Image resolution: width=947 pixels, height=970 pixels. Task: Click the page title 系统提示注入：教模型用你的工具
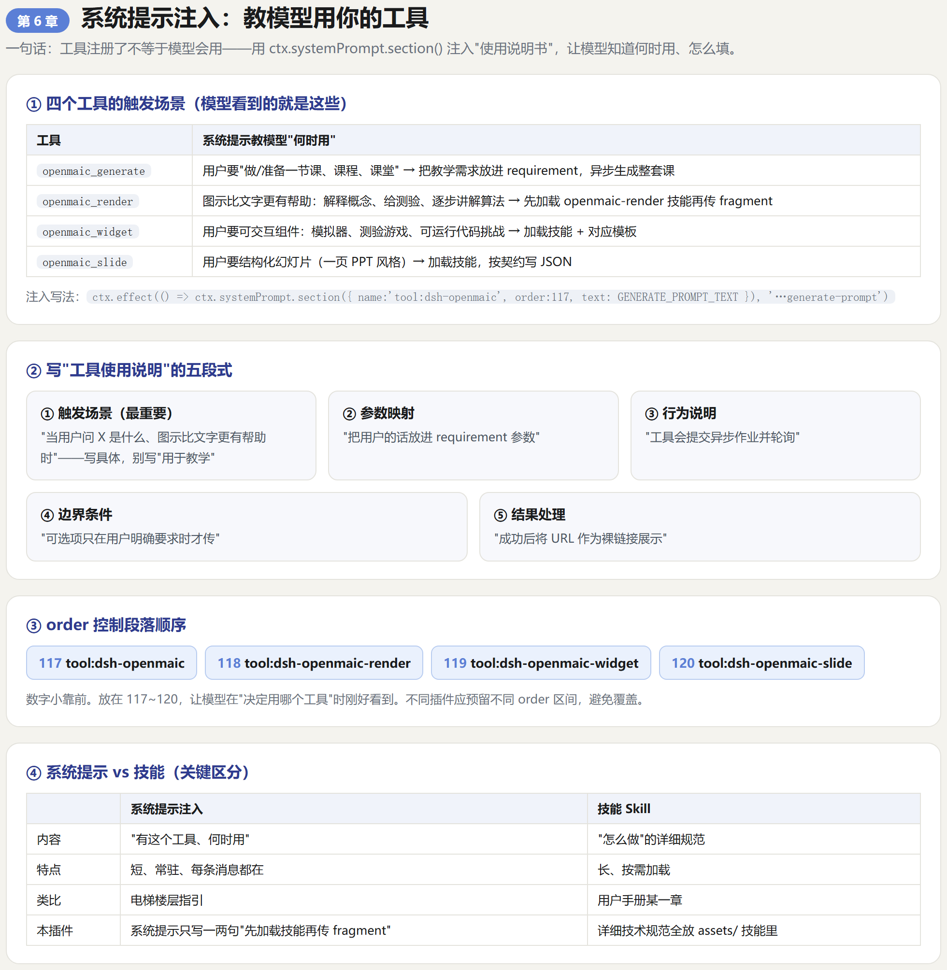tap(255, 18)
